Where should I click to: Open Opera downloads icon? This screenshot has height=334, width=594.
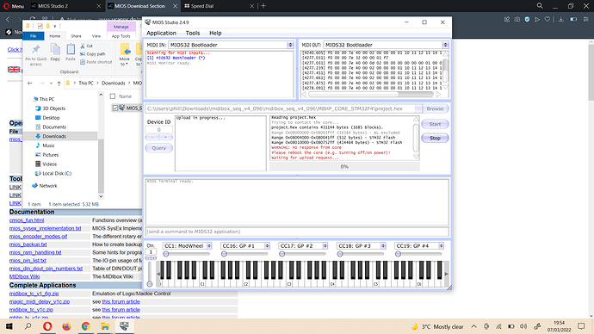[x=561, y=19]
